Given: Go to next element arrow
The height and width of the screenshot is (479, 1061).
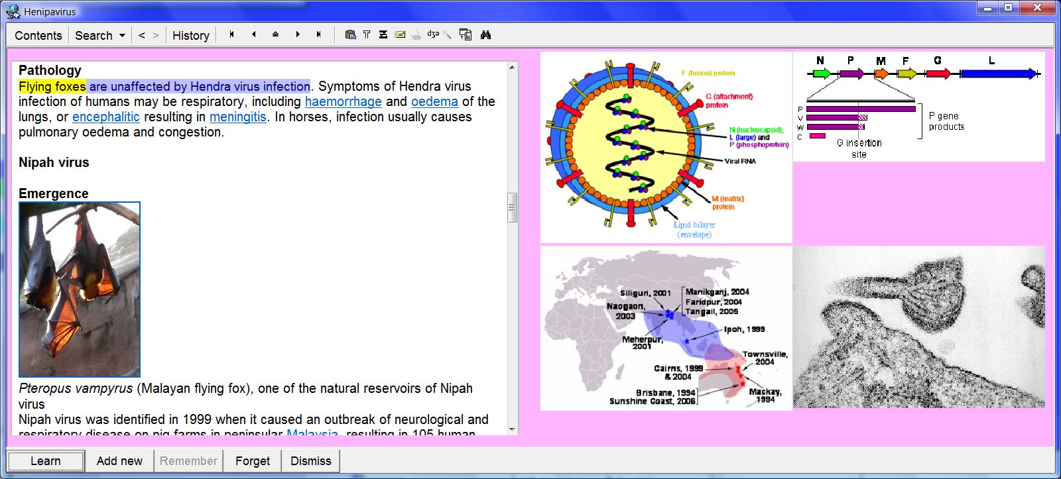Looking at the screenshot, I should pos(298,34).
